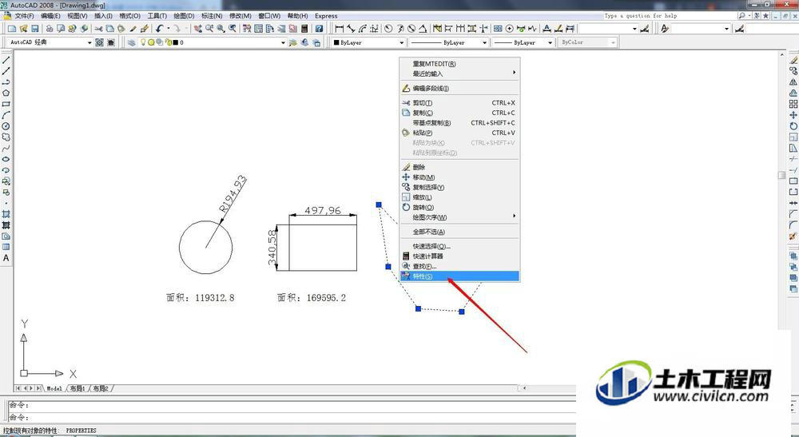Image resolution: width=799 pixels, height=437 pixels.
Task: Click the Zoom realtime icon
Action: (209, 29)
